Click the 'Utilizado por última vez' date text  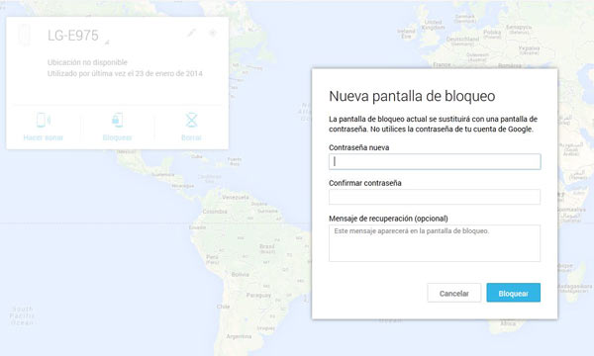point(125,73)
